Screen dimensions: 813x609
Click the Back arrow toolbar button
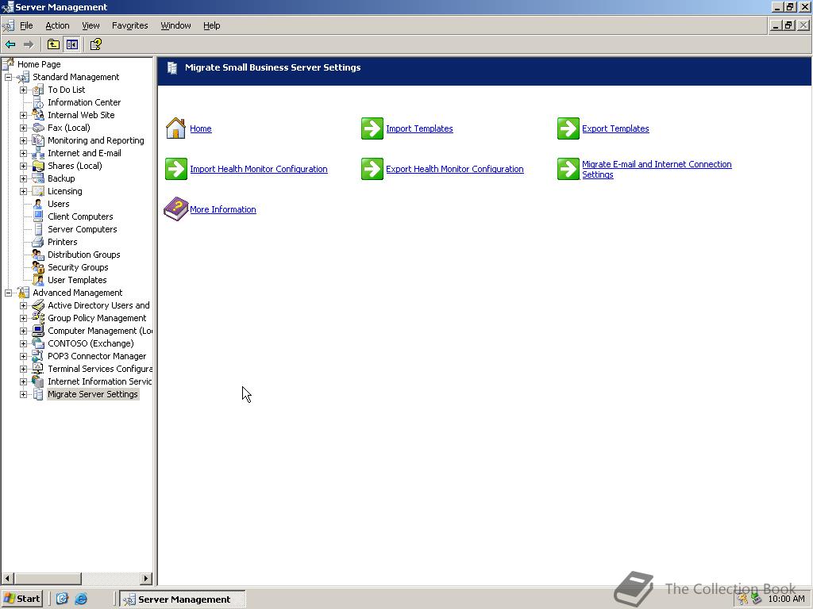(x=10, y=44)
